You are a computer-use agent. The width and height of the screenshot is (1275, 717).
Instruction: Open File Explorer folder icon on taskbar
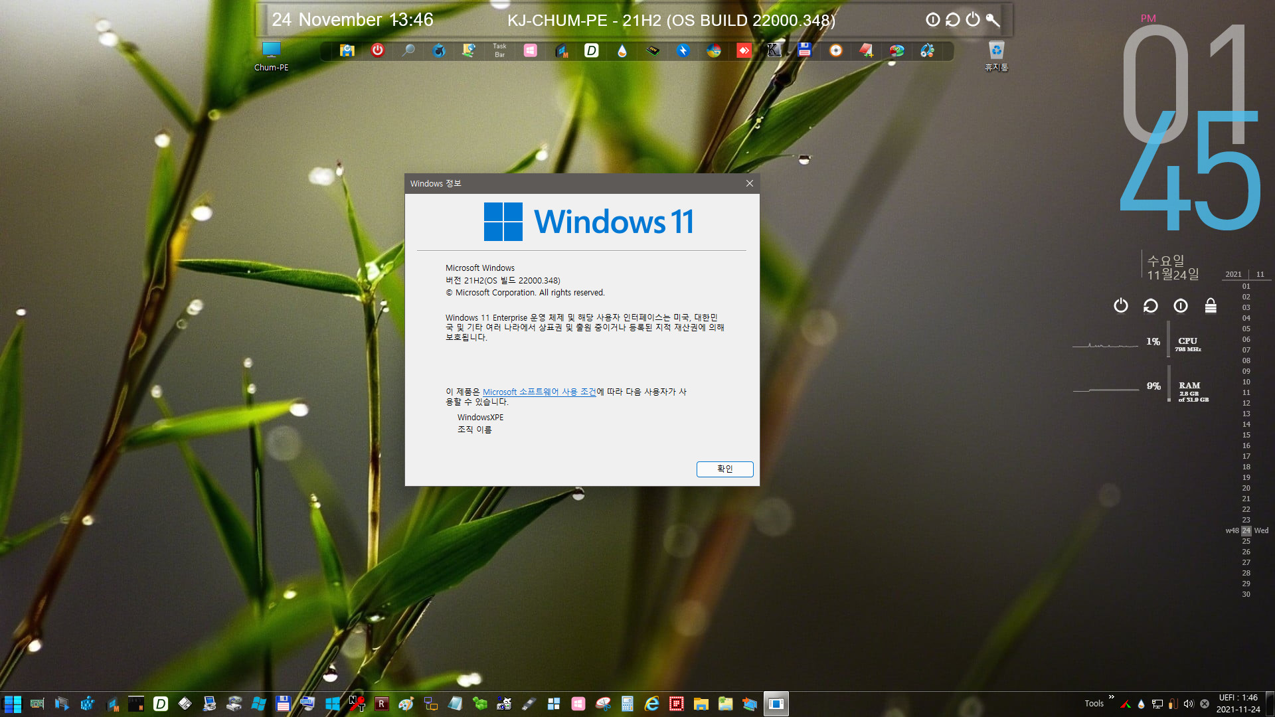[x=701, y=704]
